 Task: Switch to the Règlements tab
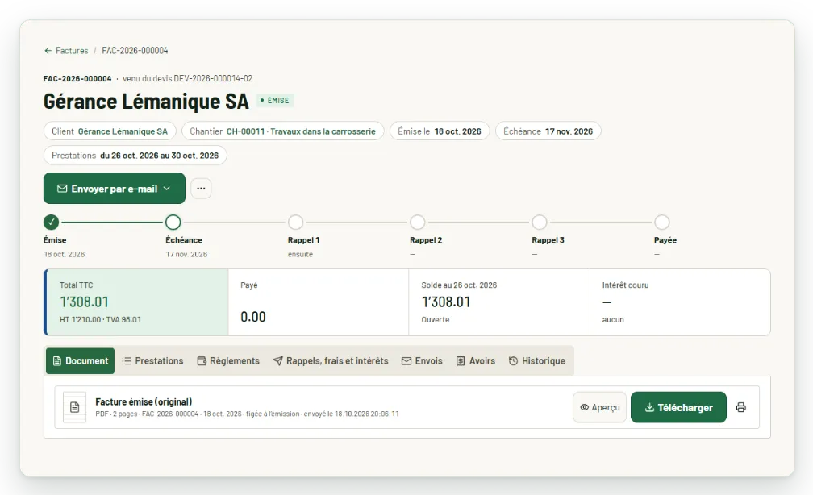[229, 360]
